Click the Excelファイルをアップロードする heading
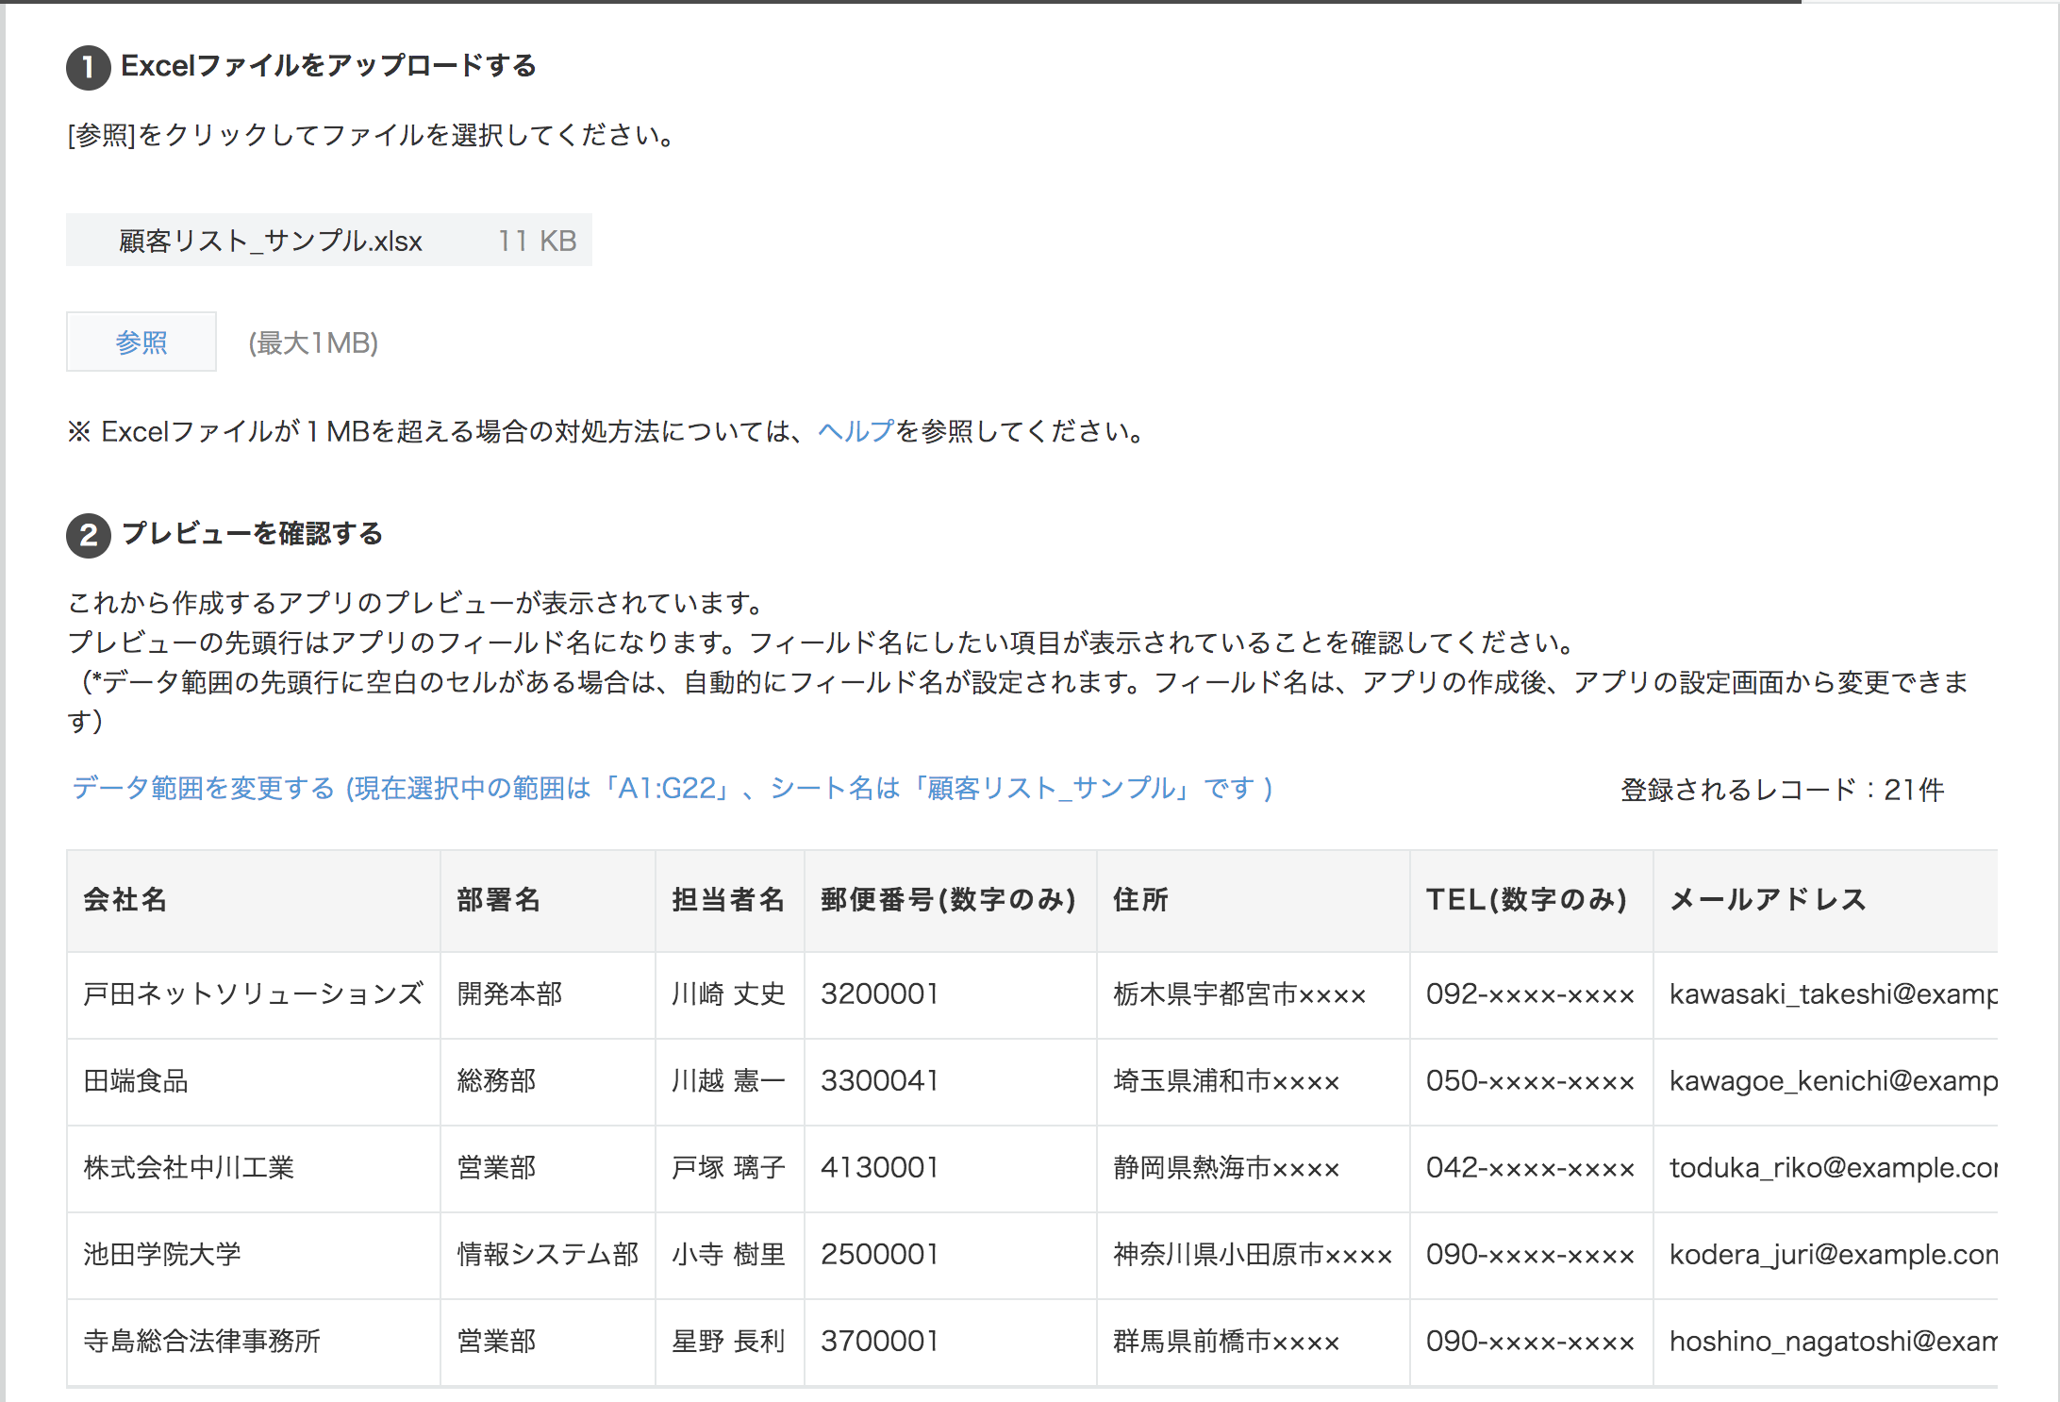The height and width of the screenshot is (1402, 2060). point(328,66)
